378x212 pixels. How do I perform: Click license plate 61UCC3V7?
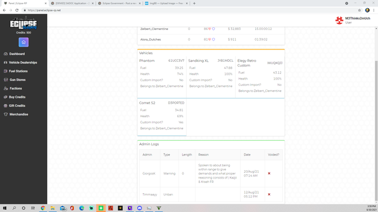tap(176, 61)
